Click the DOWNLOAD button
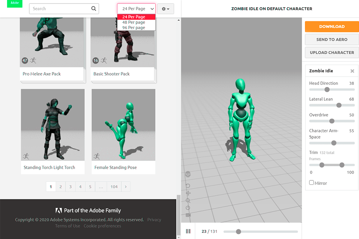The image size is (359, 239). click(x=331, y=27)
